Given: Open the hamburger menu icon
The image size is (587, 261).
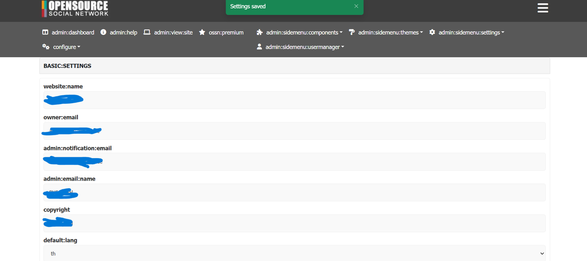Looking at the screenshot, I should pos(543,8).
